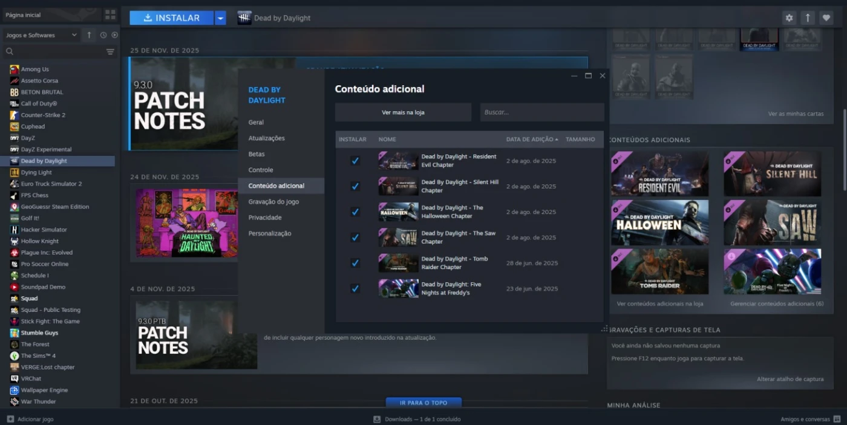Screen dimensions: 847x425
Task: Click the ready-to-play filter icon in sidebar
Action: point(114,35)
